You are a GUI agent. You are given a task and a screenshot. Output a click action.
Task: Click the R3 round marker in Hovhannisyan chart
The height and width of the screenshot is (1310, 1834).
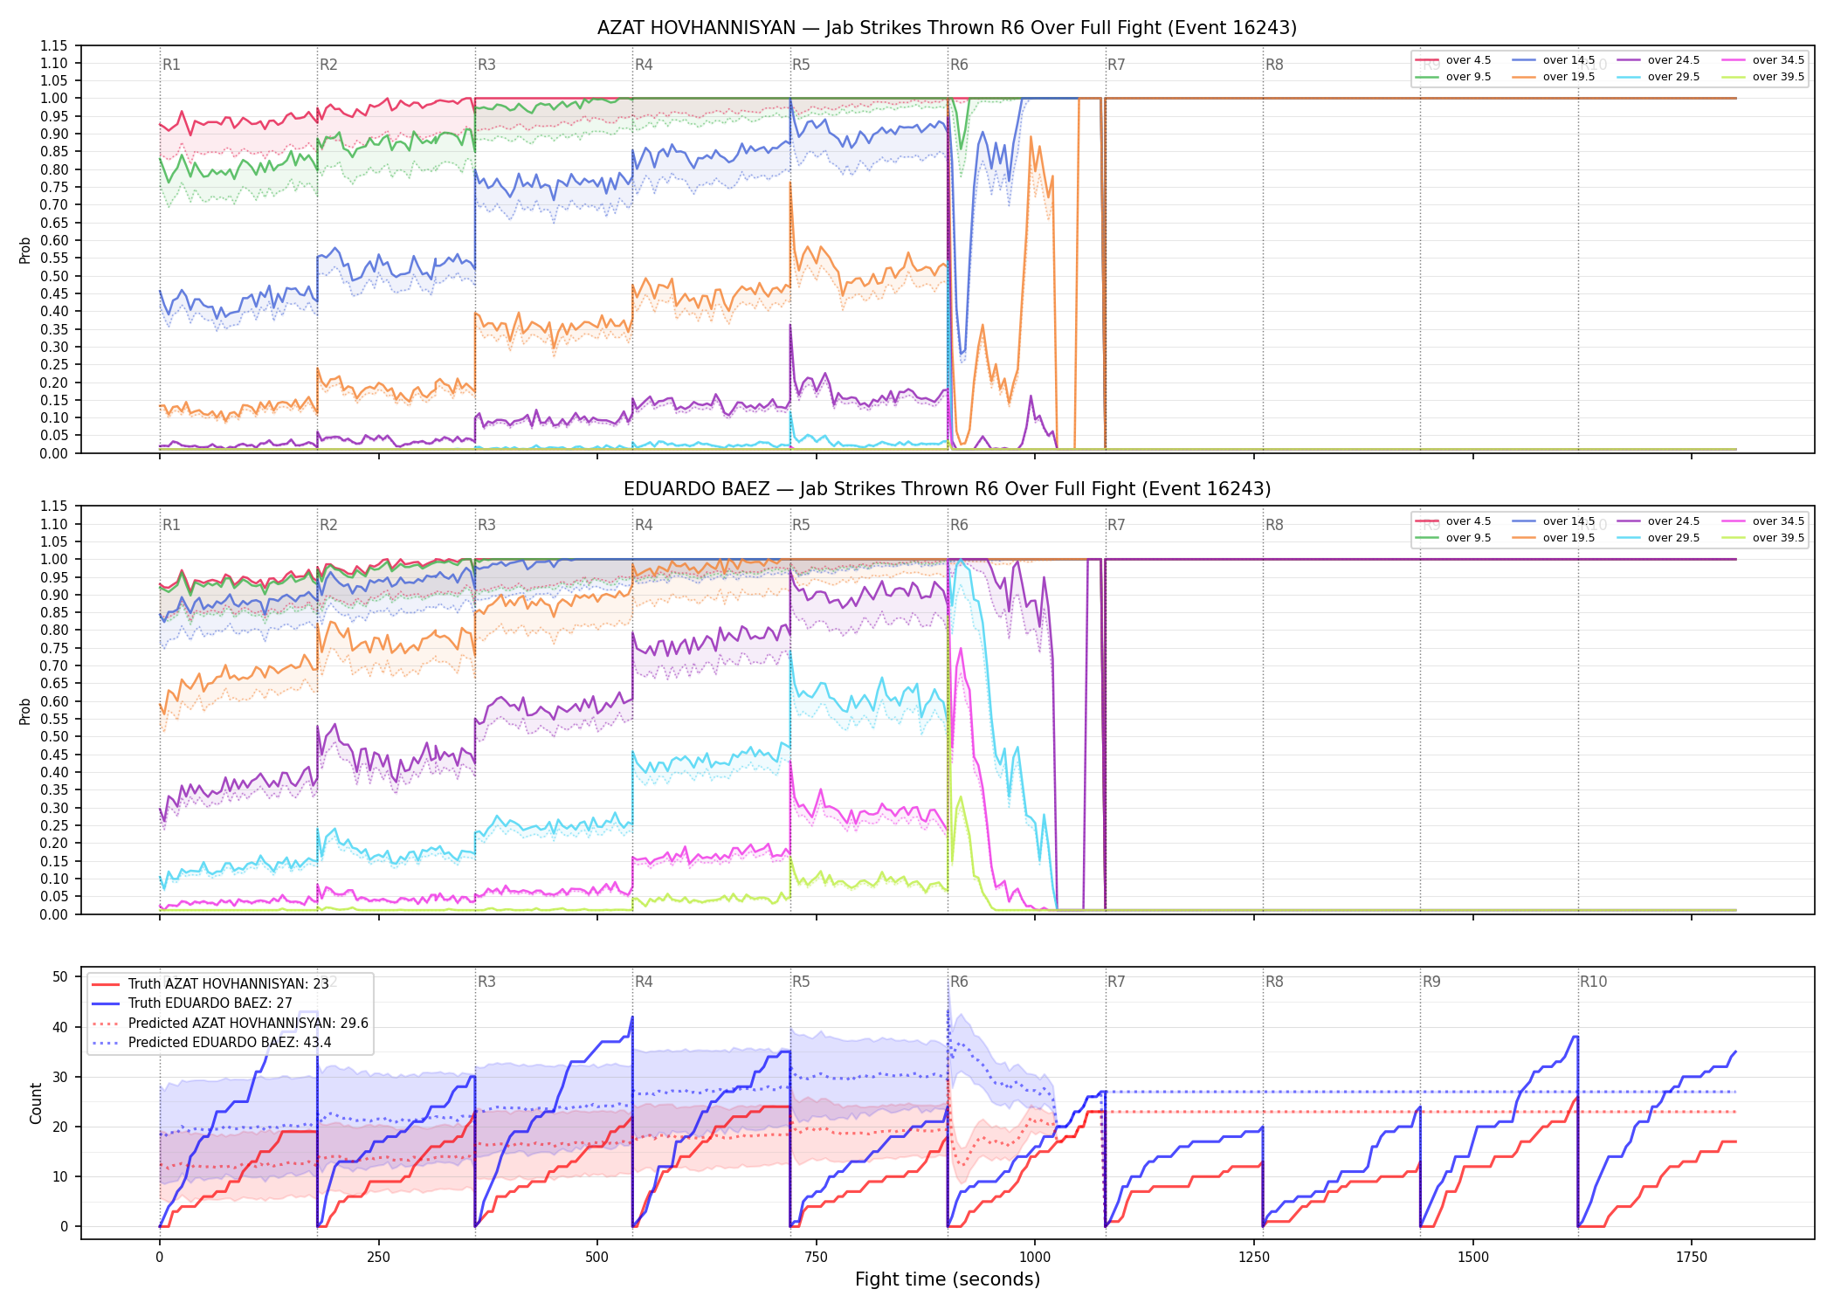pos(486,65)
